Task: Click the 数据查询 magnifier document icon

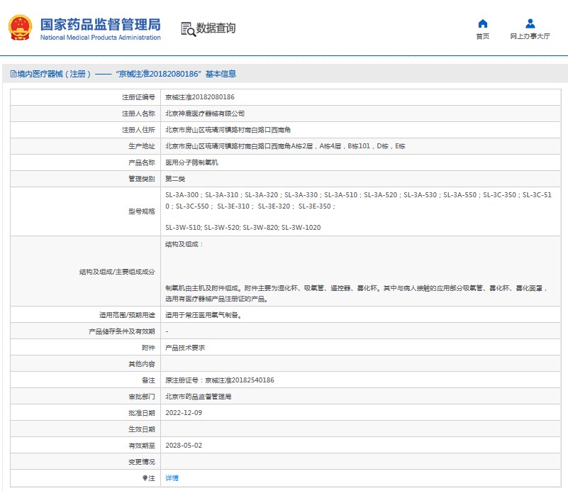Action: pos(188,28)
